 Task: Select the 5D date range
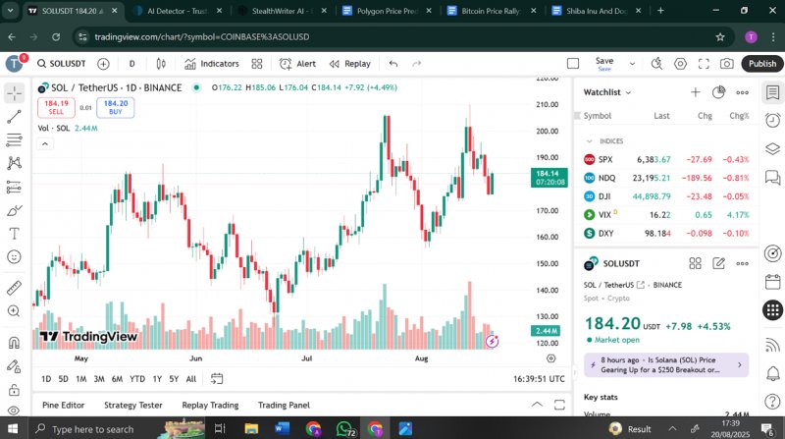(x=63, y=379)
